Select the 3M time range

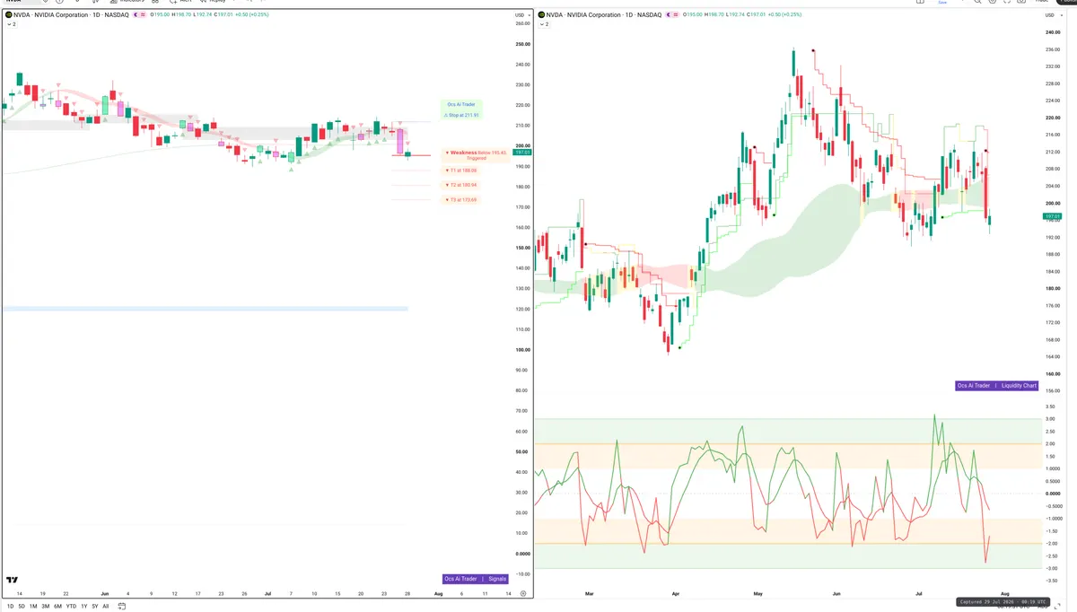46,607
